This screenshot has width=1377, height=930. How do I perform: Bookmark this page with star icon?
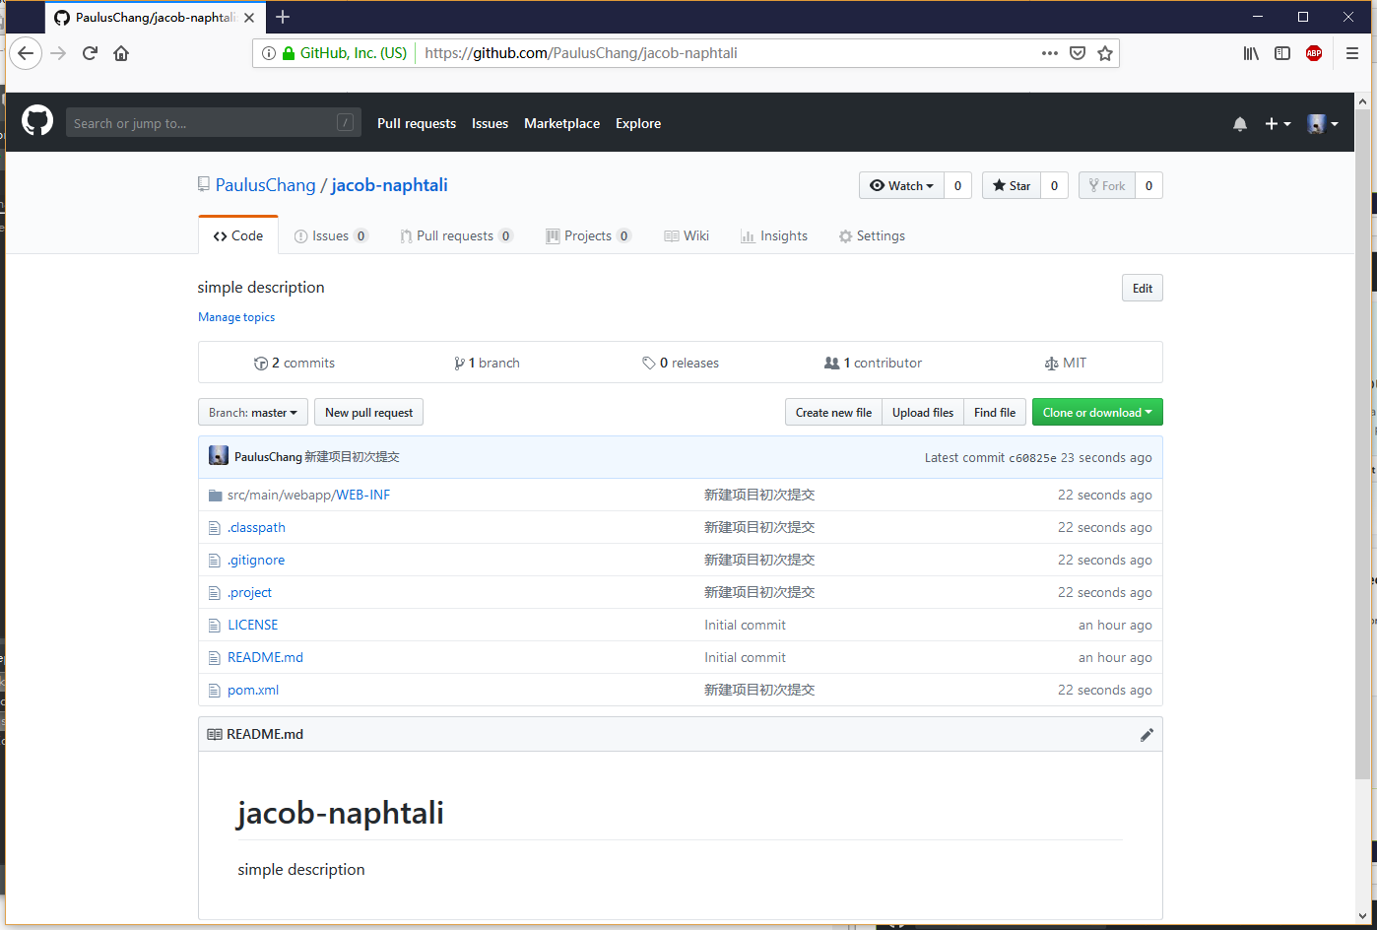click(x=1105, y=53)
